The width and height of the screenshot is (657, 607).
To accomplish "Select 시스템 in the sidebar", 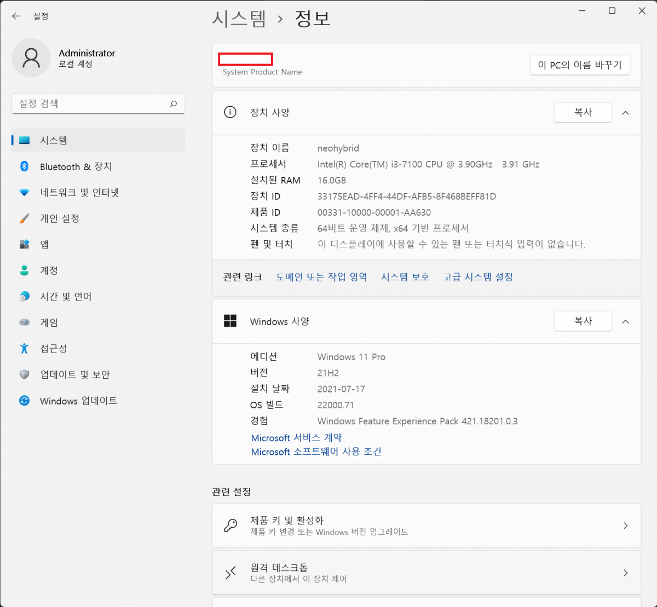I will pos(99,140).
